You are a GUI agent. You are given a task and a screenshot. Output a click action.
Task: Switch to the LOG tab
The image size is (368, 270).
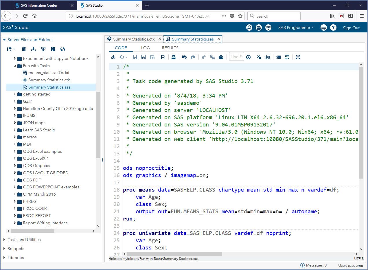[145, 48]
